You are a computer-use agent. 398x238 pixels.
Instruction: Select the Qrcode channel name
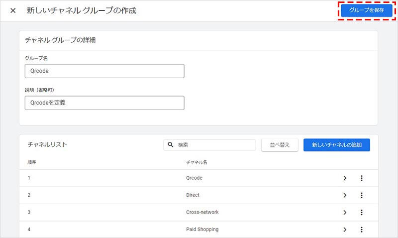tap(194, 178)
